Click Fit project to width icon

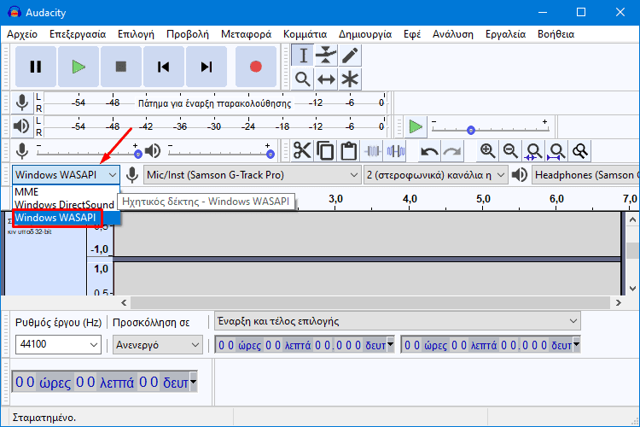556,152
